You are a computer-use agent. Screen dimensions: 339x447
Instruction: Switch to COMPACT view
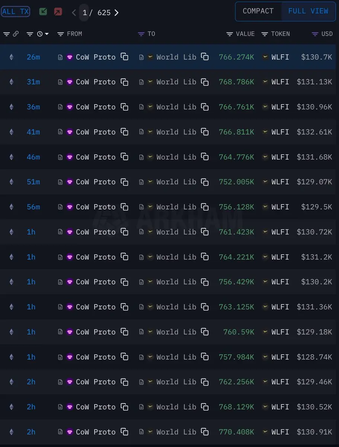pos(258,11)
